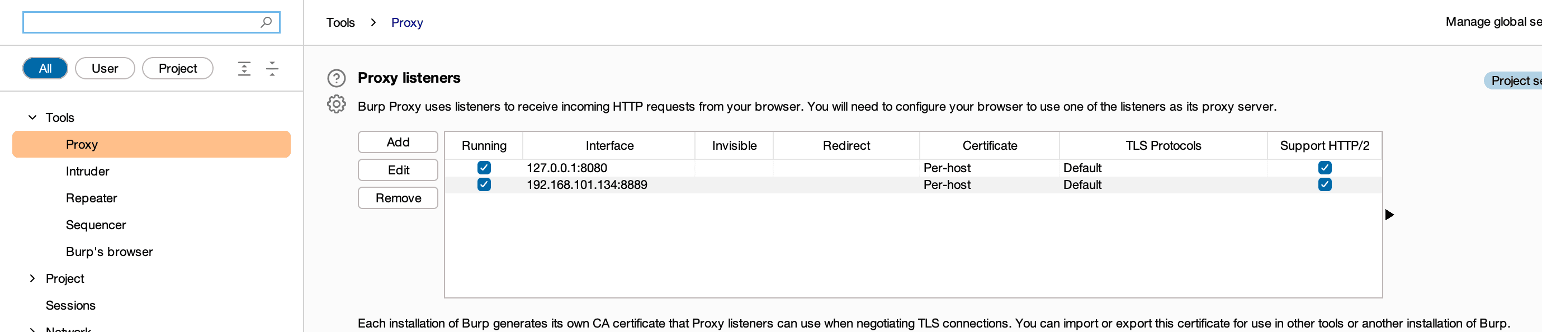This screenshot has height=332, width=1542.
Task: Select the User settings filter tab
Action: [105, 68]
